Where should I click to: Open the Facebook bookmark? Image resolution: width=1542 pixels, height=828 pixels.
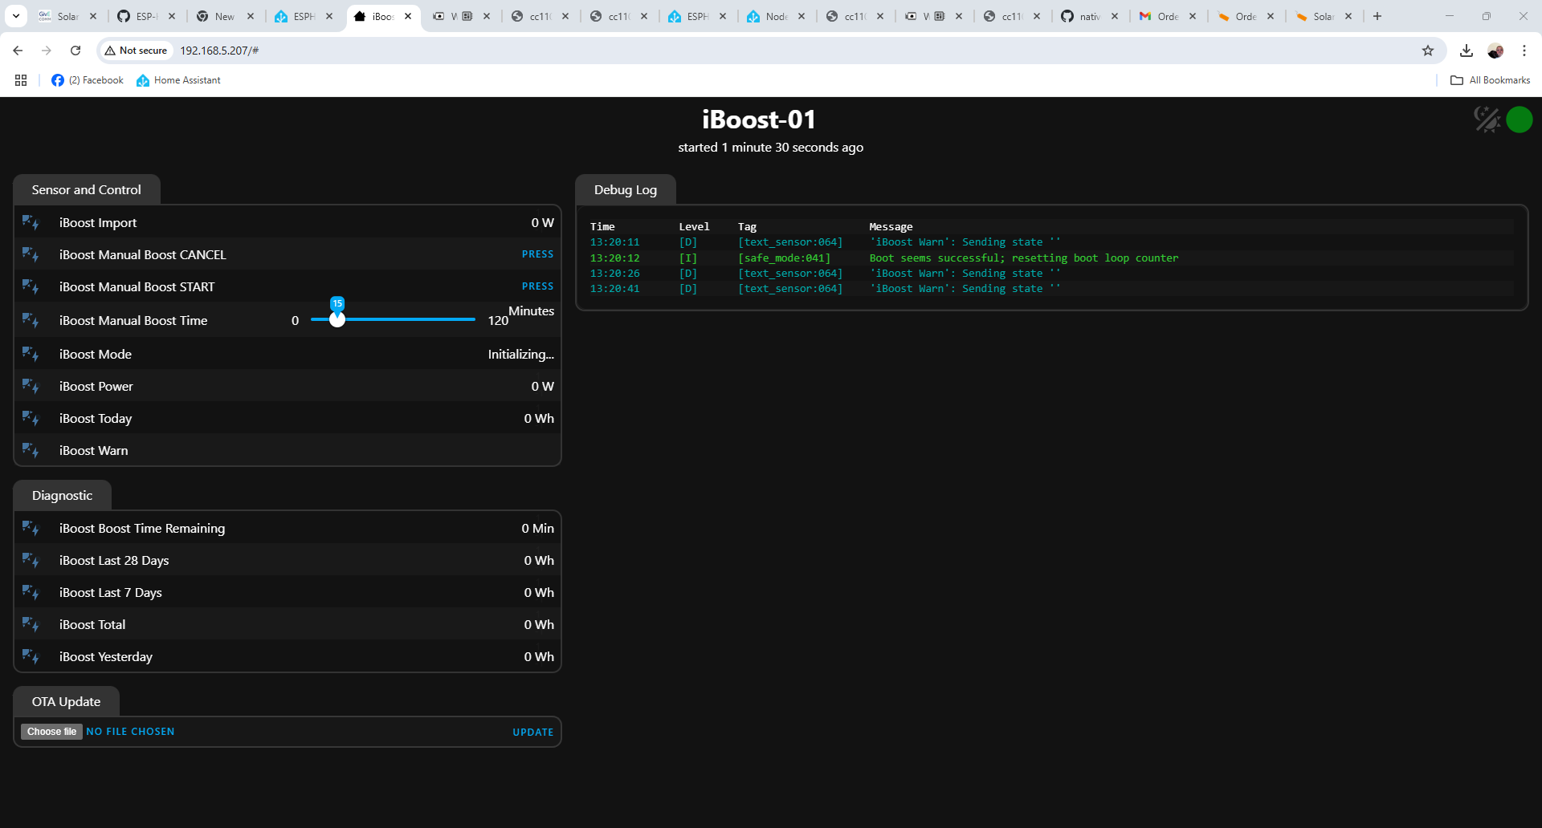[88, 80]
